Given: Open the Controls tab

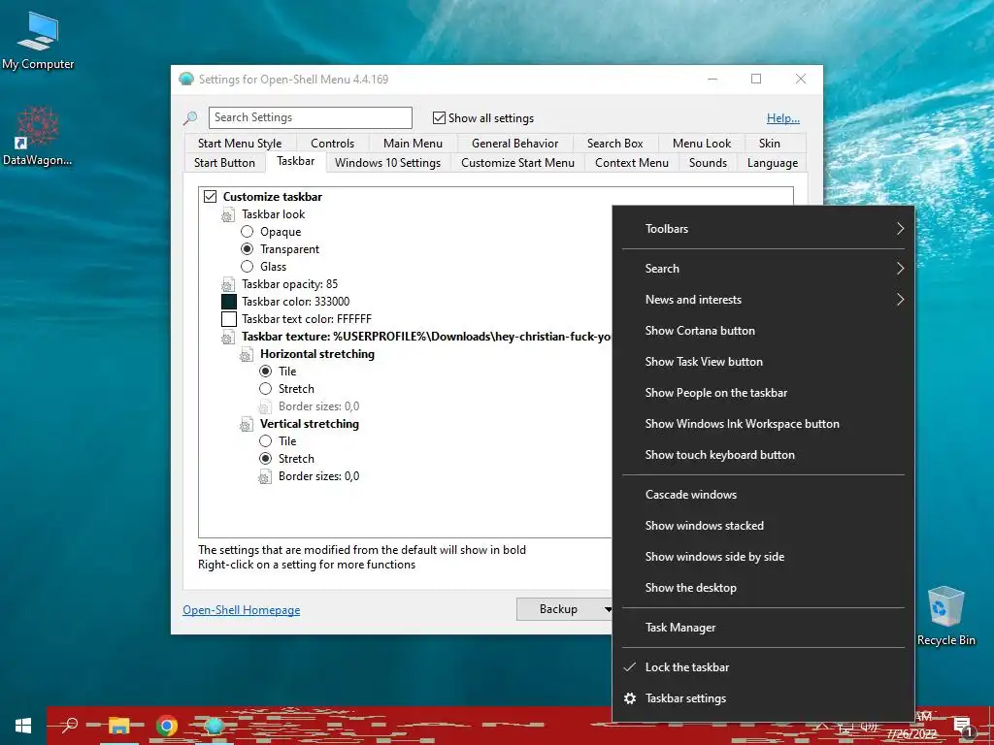Looking at the screenshot, I should 332,144.
